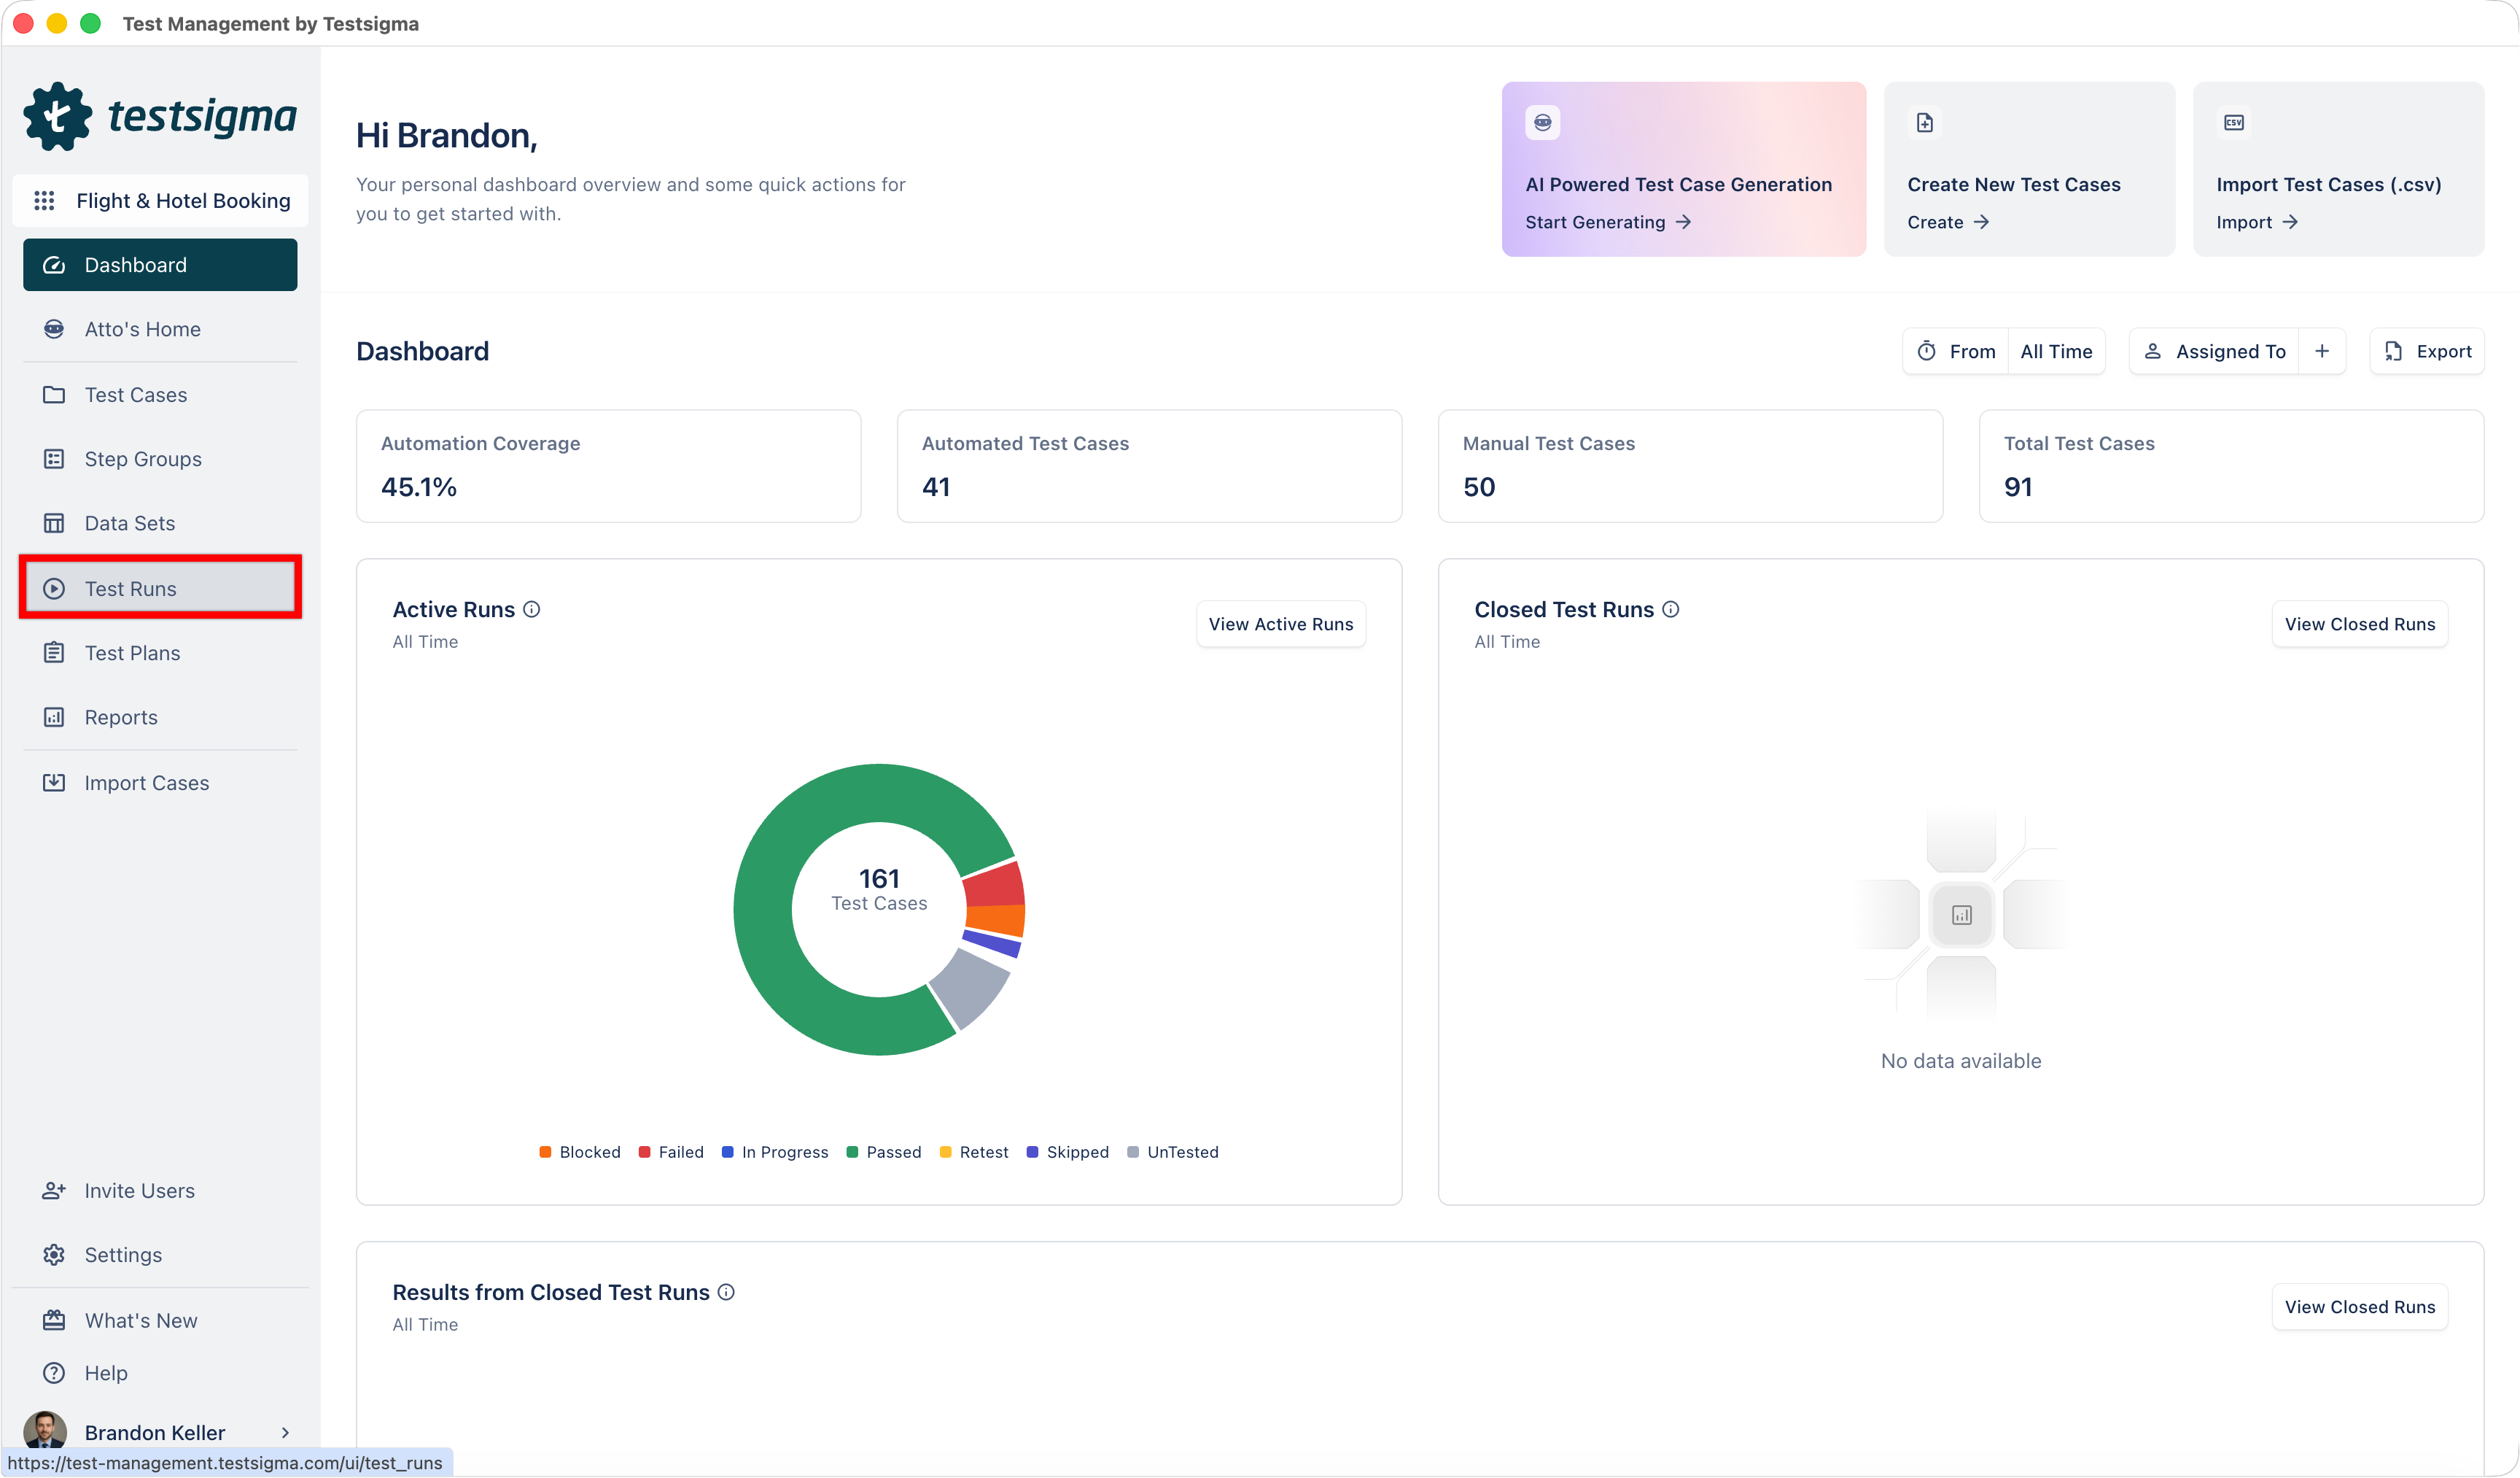Toggle the UnTested legend entry
Image resolution: width=2520 pixels, height=1478 pixels.
(1173, 1152)
